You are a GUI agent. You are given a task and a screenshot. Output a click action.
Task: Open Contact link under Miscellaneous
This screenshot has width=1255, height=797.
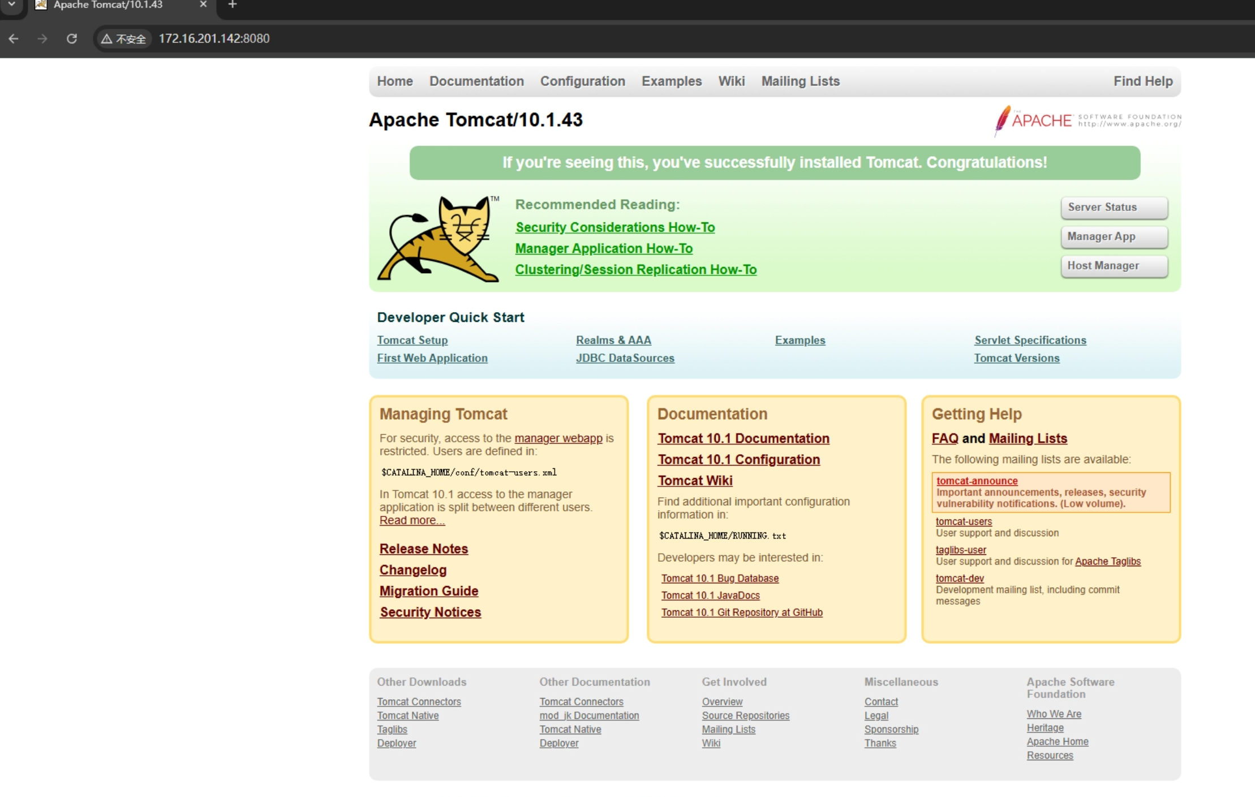(881, 702)
